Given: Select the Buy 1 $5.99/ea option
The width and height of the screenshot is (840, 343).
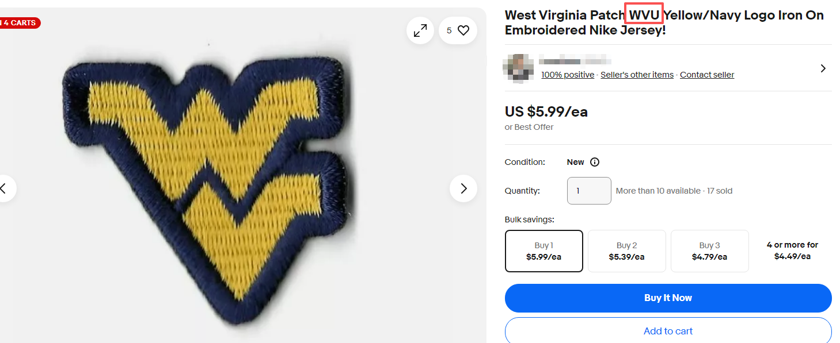Looking at the screenshot, I should coord(543,250).
